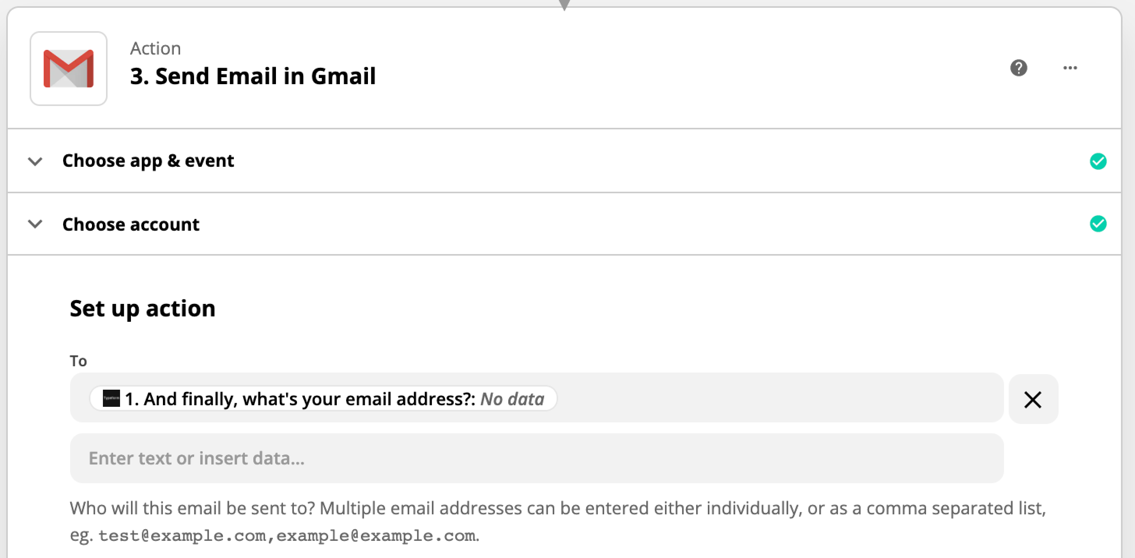This screenshot has height=558, width=1135.
Task: Expand Choose app & event chevron
Action: tap(35, 161)
